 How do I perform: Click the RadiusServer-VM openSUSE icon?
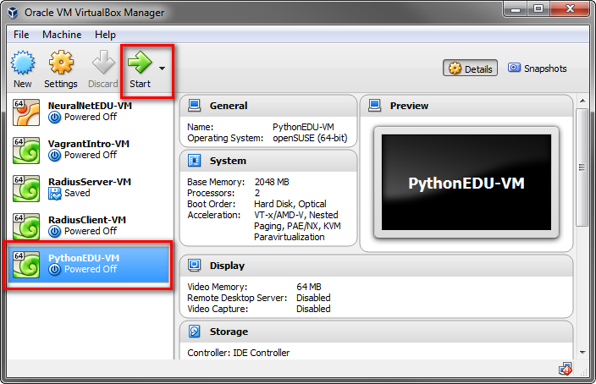(26, 189)
